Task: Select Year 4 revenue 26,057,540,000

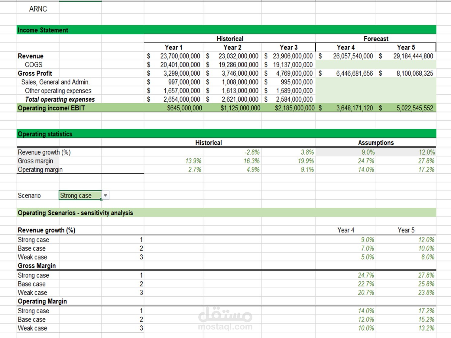Action: pos(346,56)
